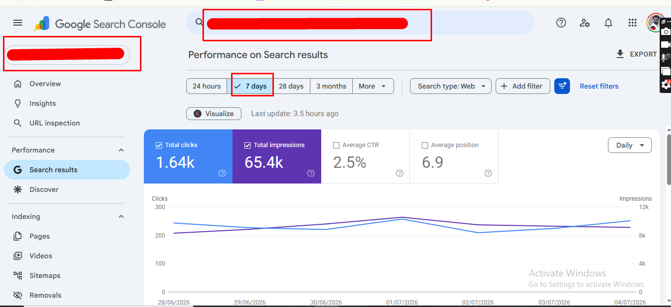Click the 2.5% average CTR value
Viewport: 671px width, 307px height.
point(350,162)
